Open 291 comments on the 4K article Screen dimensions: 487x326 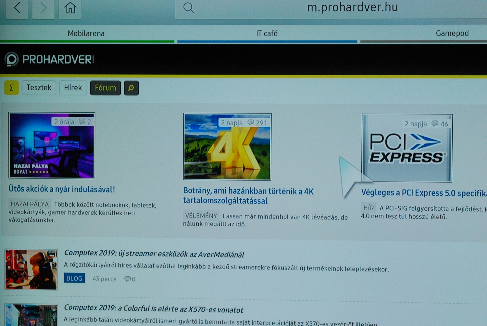(257, 123)
